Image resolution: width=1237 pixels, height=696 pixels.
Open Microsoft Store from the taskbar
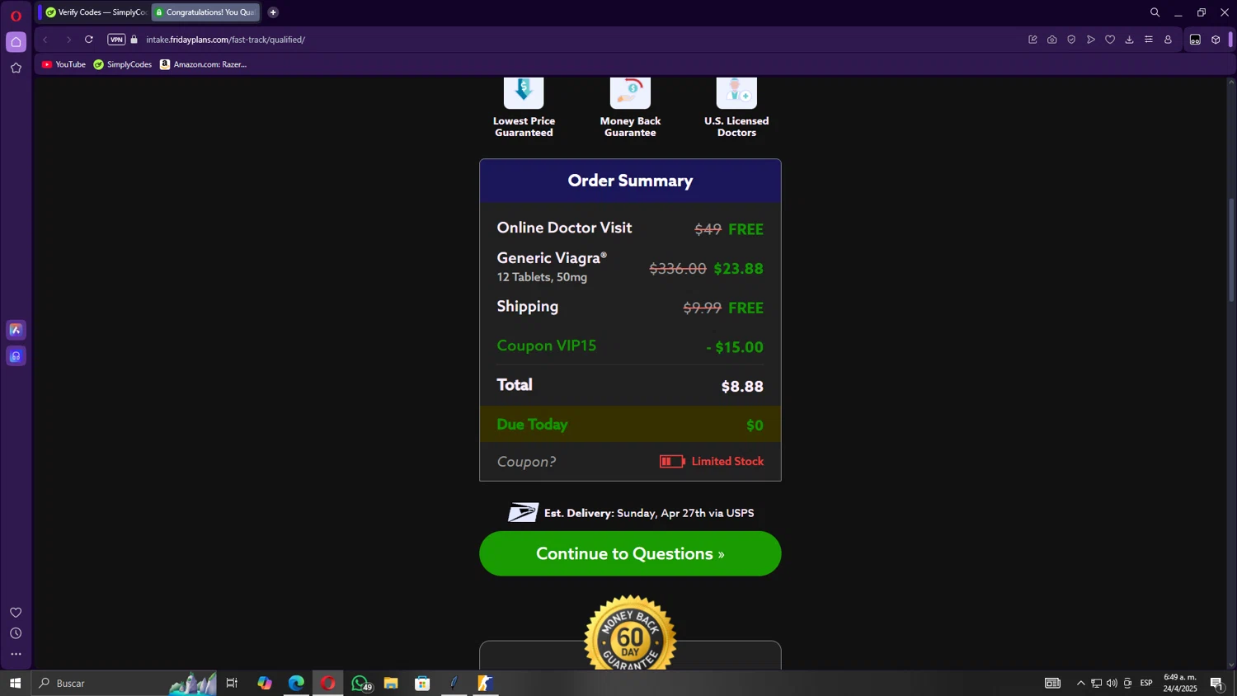[422, 683]
